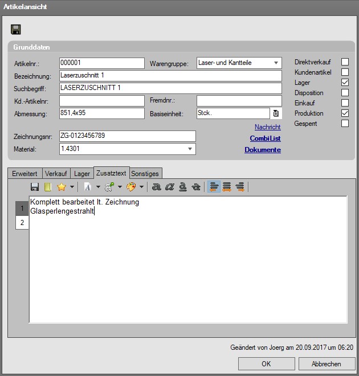Click into the Zeichnungsnr field
The width and height of the screenshot is (359, 376).
tap(127, 136)
